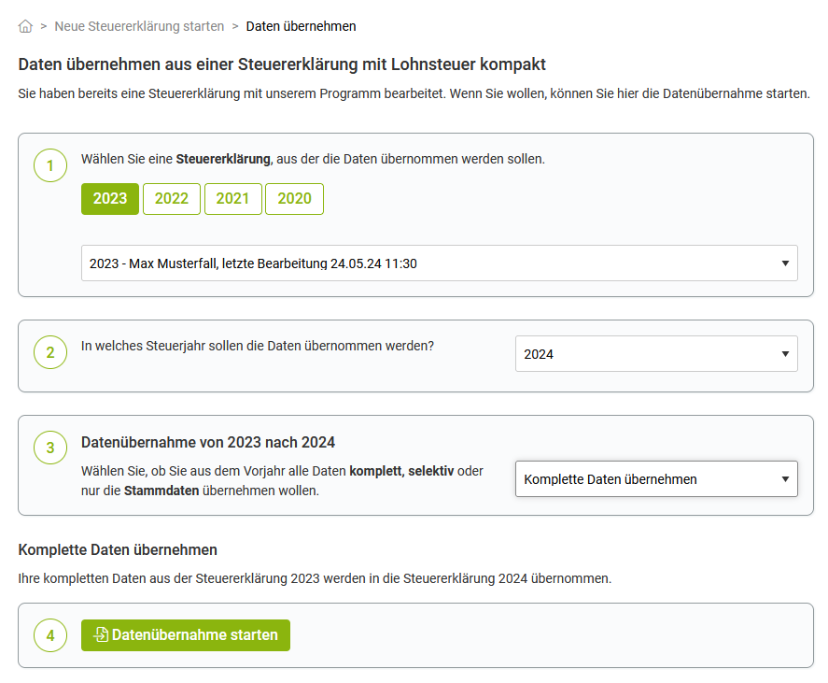The image size is (828, 683).
Task: Click the home icon in the breadcrumb
Action: (25, 26)
